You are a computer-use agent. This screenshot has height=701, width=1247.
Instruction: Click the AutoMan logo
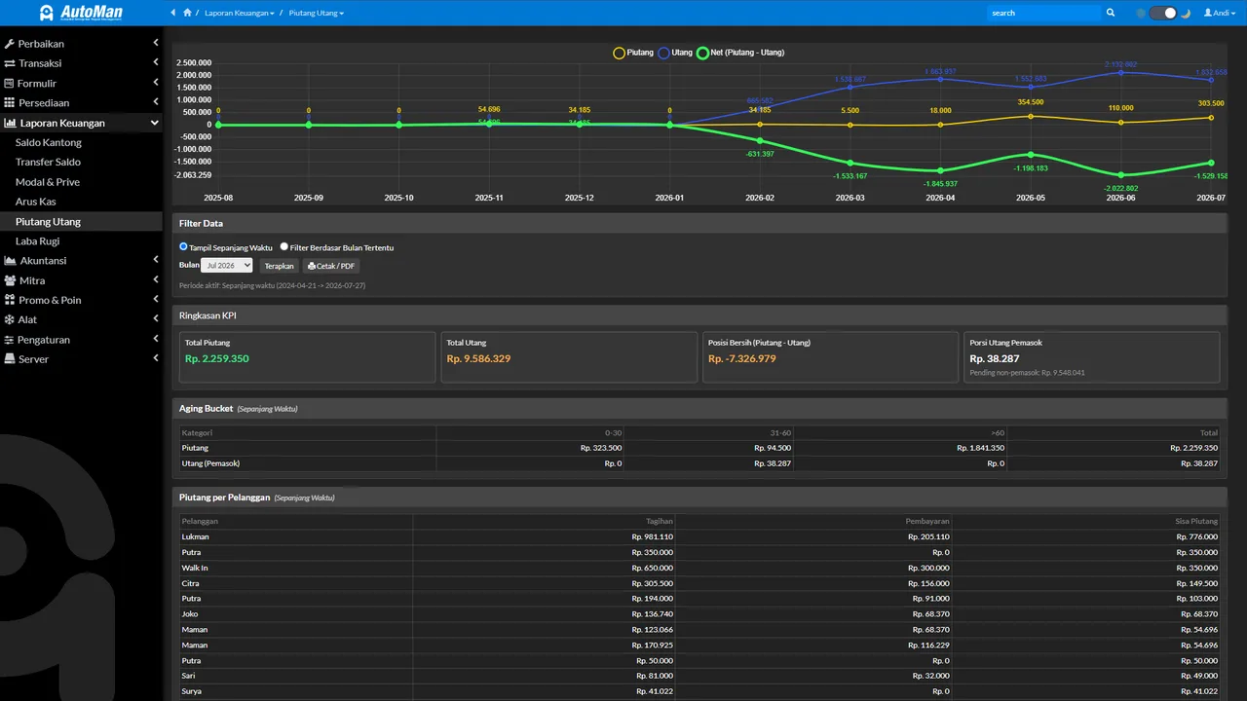pyautogui.click(x=81, y=13)
